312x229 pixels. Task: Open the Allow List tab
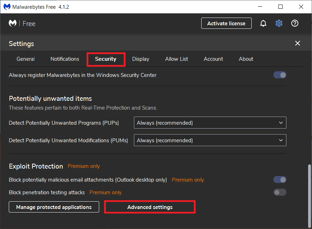coord(177,59)
